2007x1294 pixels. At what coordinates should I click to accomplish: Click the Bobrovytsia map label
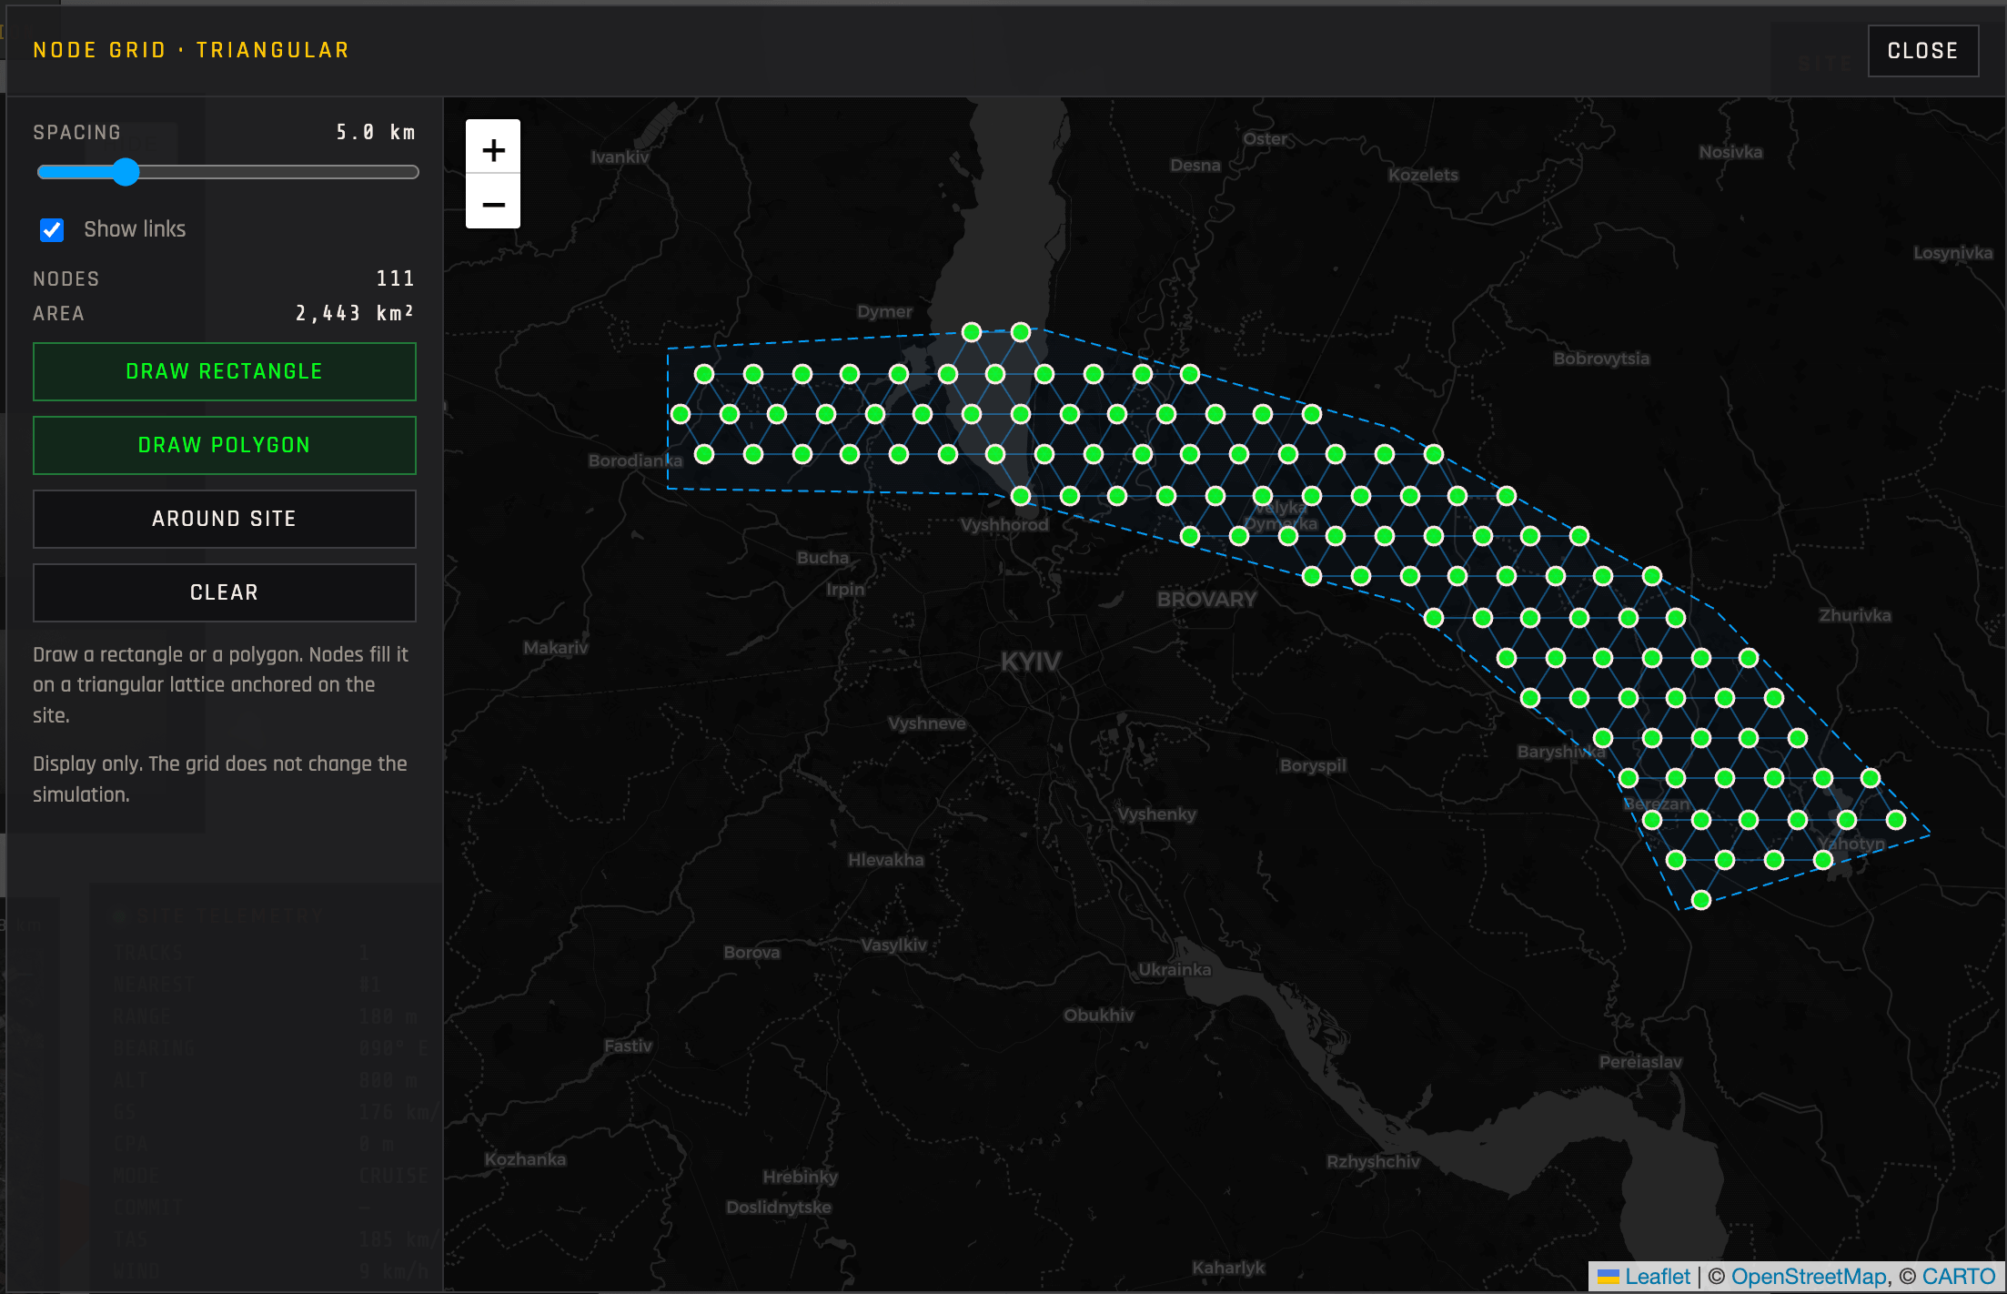coord(1601,359)
